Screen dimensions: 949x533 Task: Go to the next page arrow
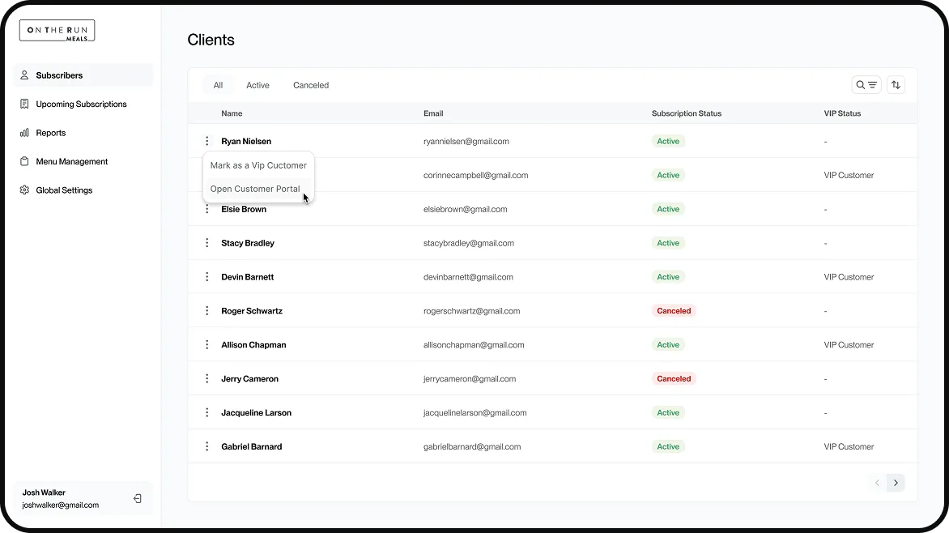pyautogui.click(x=896, y=483)
